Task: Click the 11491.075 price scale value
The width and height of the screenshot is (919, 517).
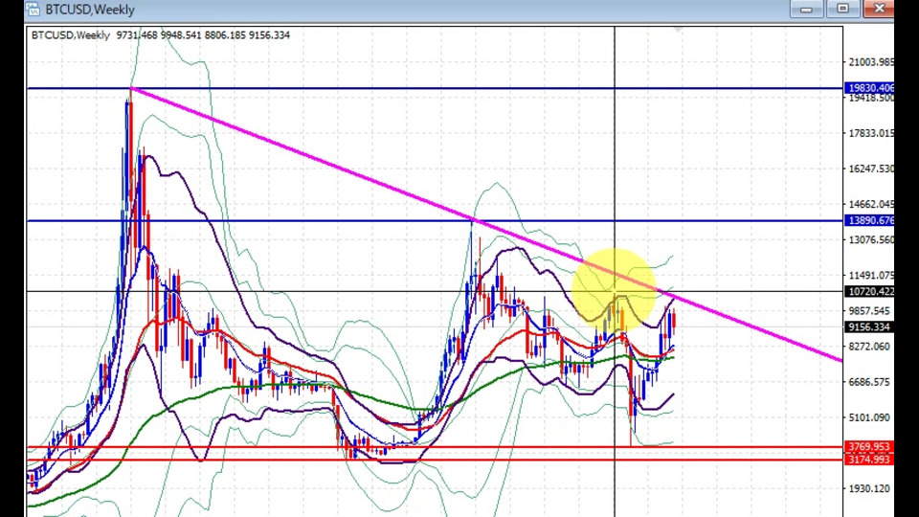Action: pyautogui.click(x=871, y=275)
